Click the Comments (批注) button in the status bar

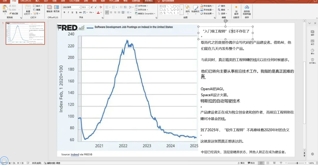pyautogui.click(x=251, y=163)
